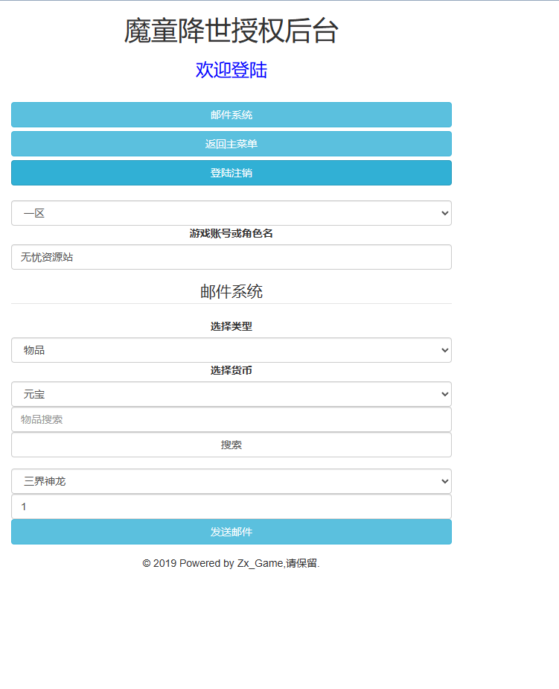Click the 搜索 button

click(x=231, y=445)
